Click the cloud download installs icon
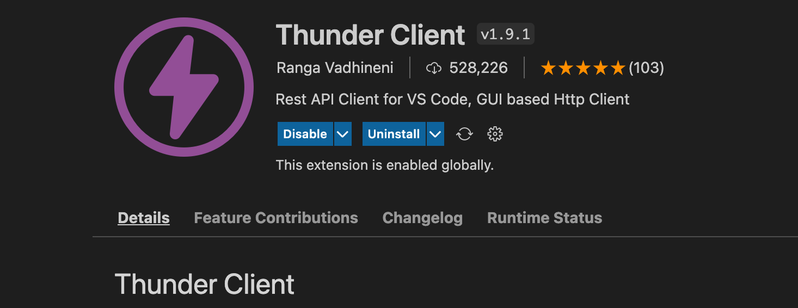The image size is (798, 308). click(x=433, y=68)
